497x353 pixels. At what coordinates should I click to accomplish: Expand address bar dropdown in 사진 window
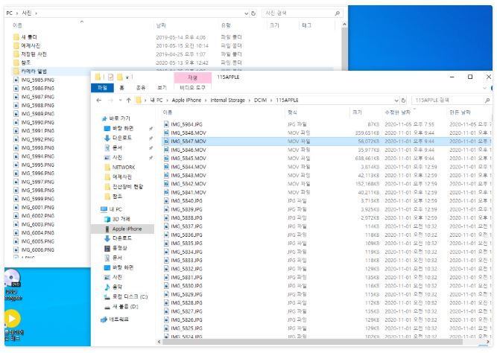tap(247, 13)
